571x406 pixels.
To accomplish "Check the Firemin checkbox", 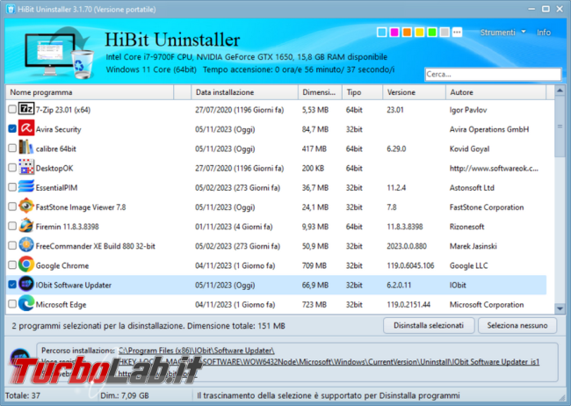I will [x=12, y=226].
